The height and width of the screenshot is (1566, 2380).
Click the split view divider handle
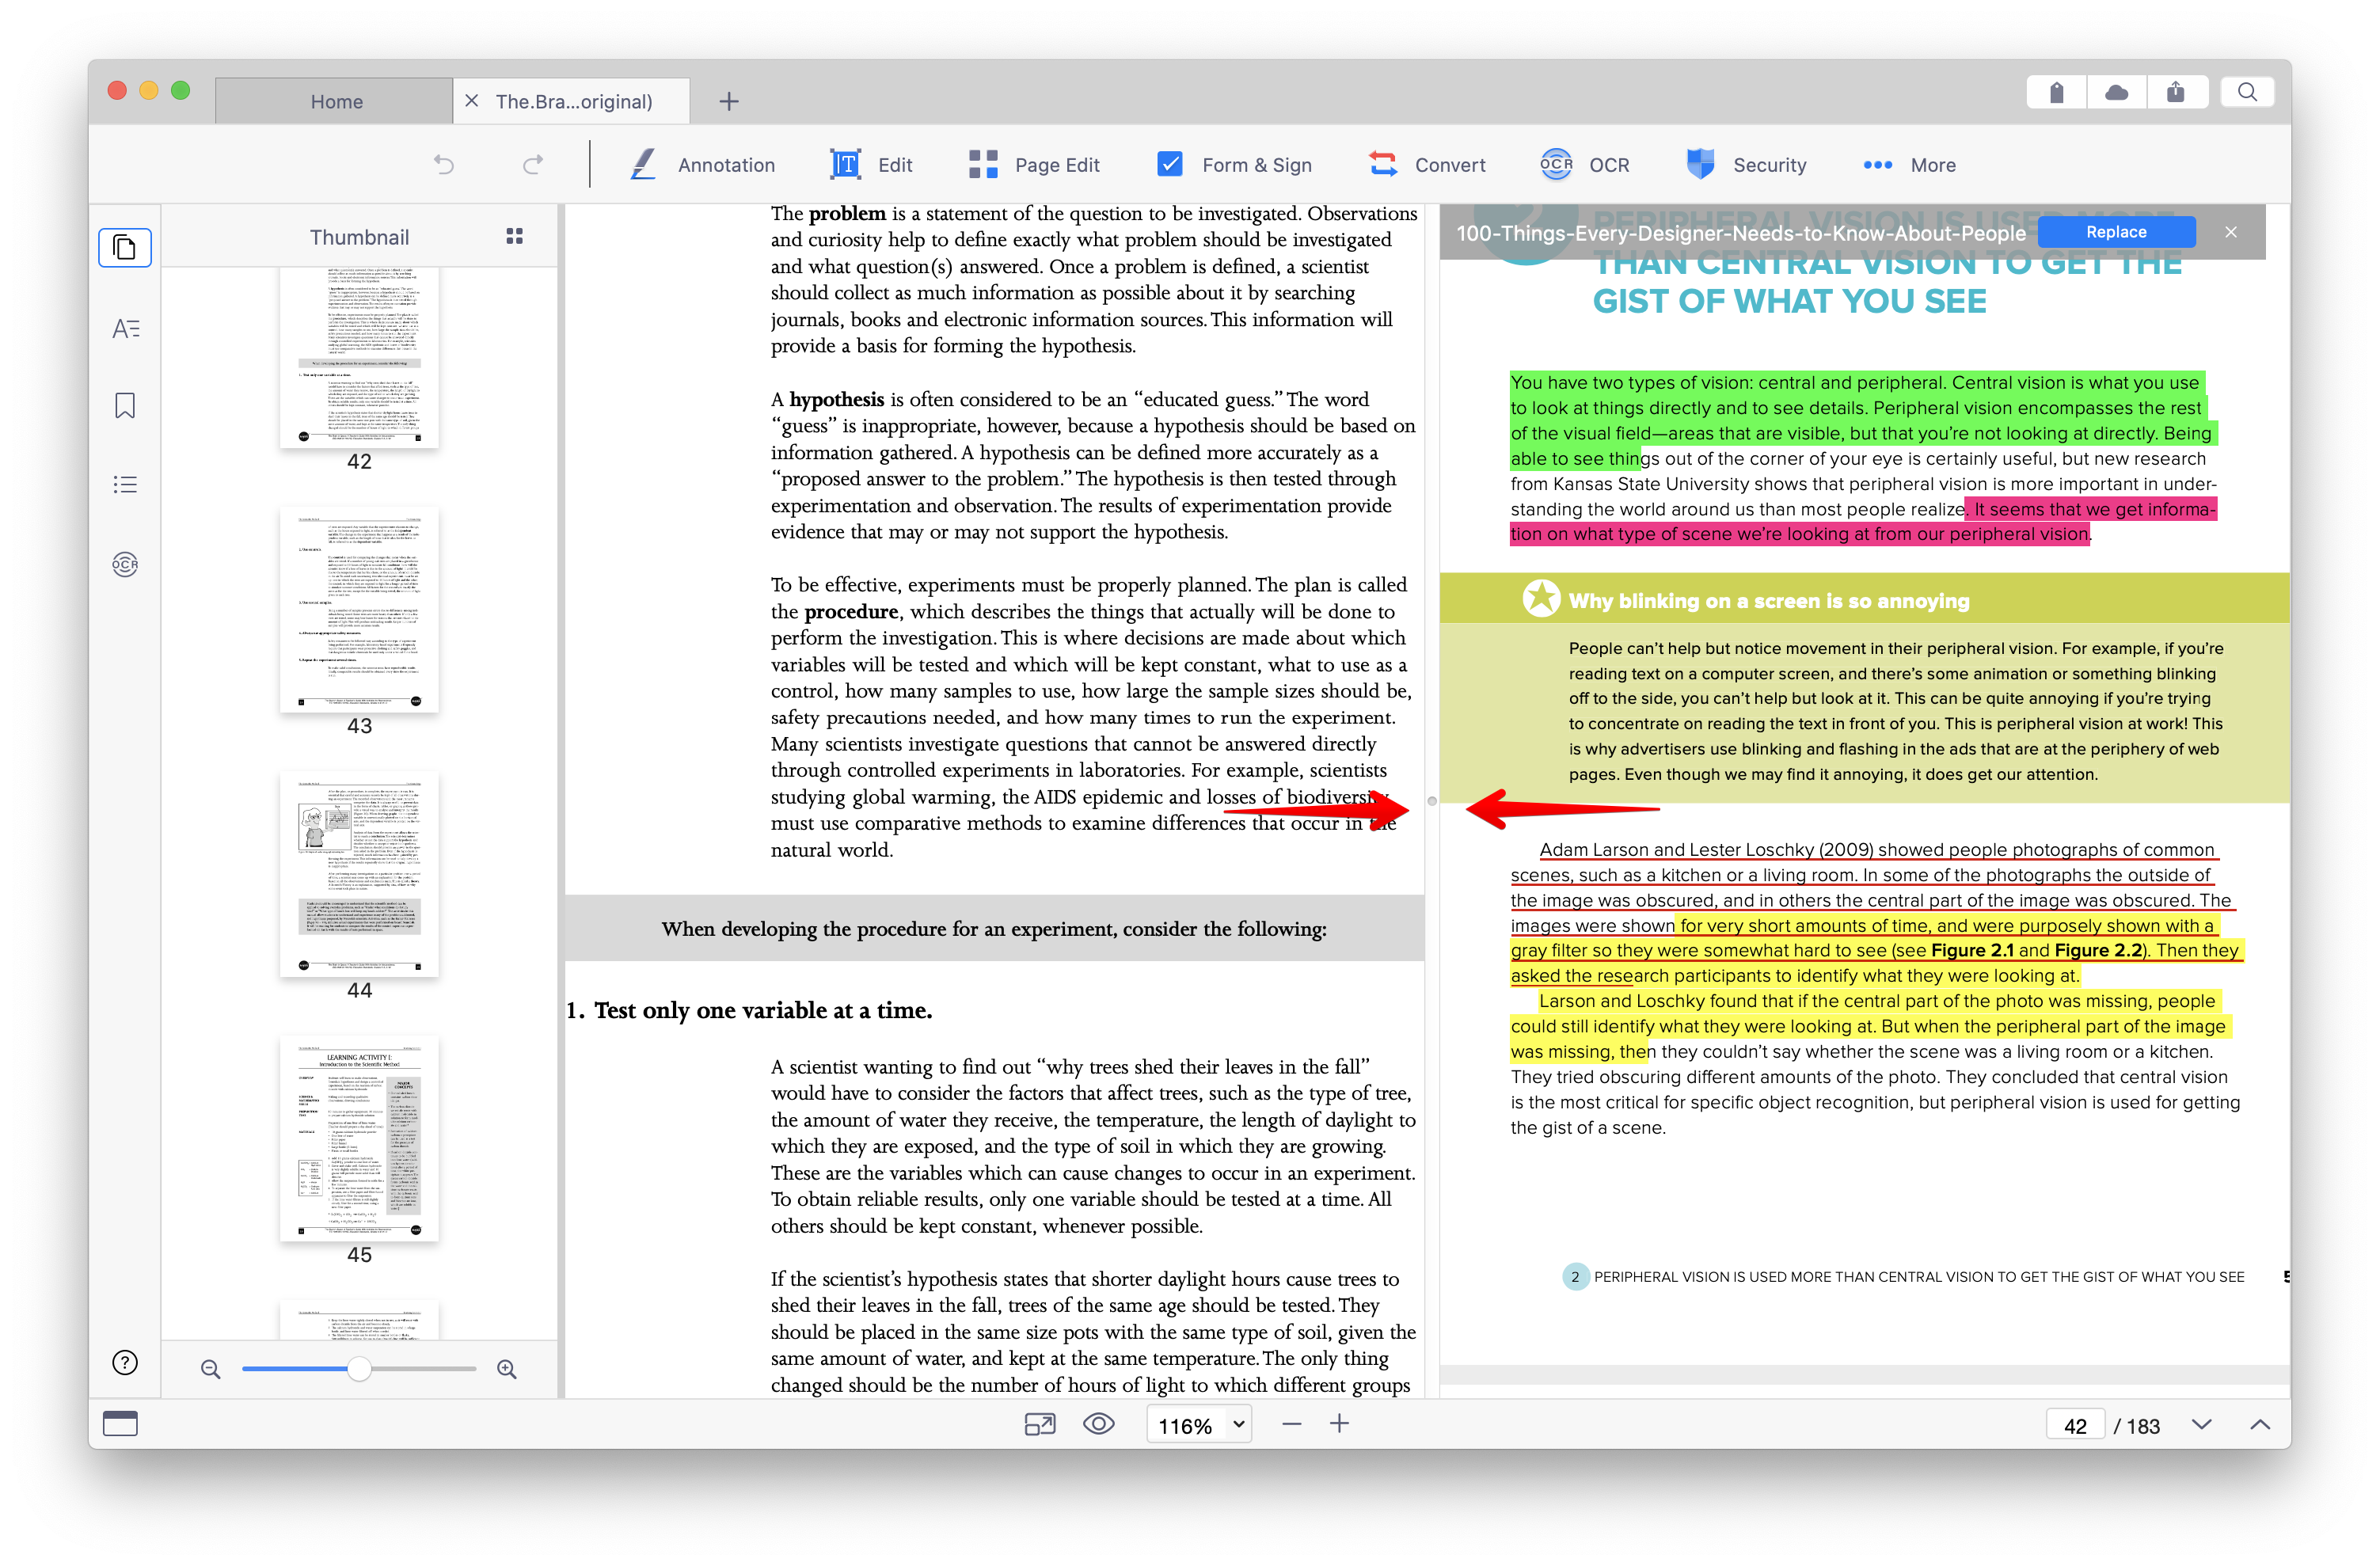[1432, 801]
